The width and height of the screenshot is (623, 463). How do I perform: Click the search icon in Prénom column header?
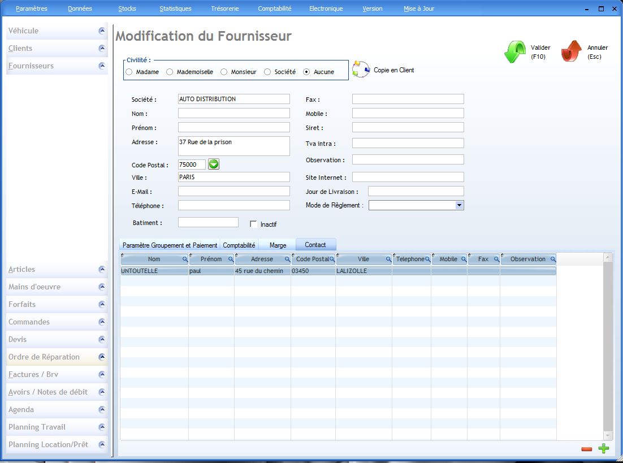231,259
